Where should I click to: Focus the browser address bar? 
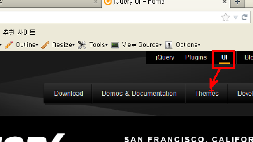coord(110,17)
